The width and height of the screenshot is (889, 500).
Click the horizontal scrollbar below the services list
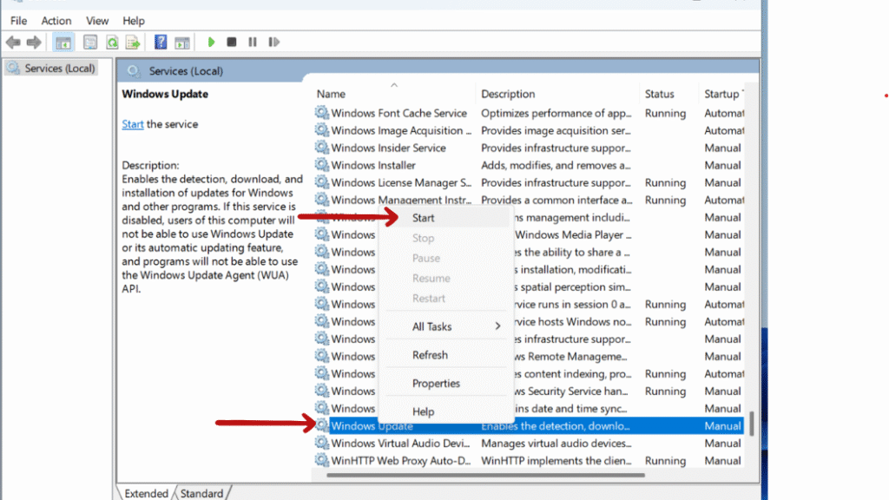[486, 475]
